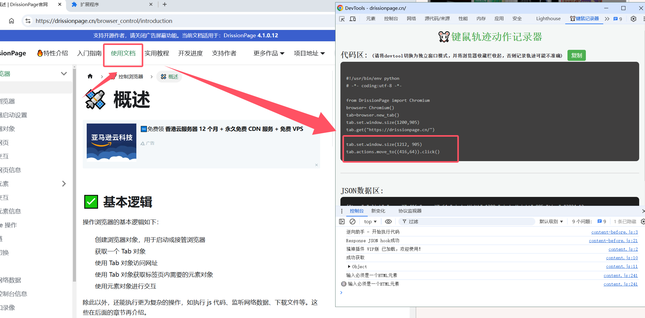Switch to DevTools 应用 tab

(x=499, y=19)
